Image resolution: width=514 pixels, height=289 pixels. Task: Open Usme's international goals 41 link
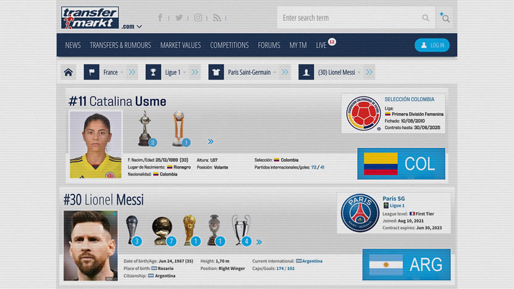coord(322,167)
